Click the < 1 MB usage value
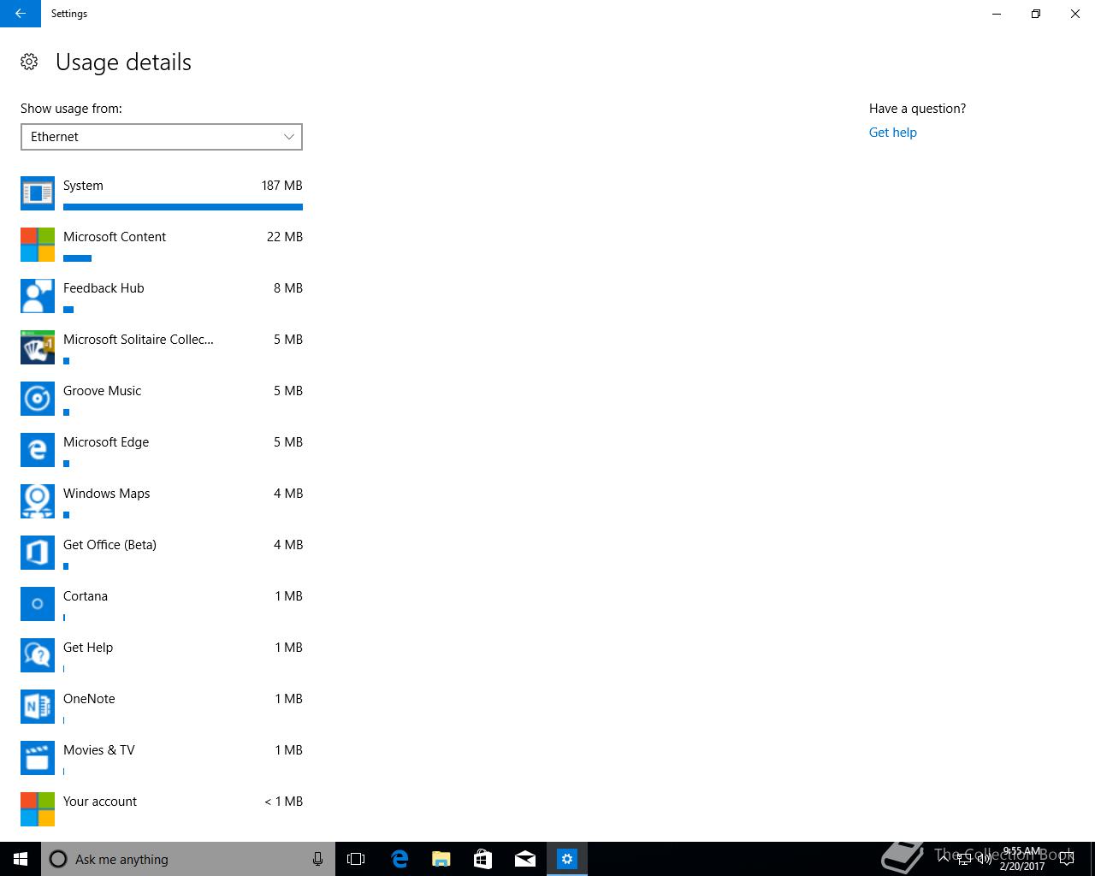This screenshot has width=1095, height=876. 283,802
